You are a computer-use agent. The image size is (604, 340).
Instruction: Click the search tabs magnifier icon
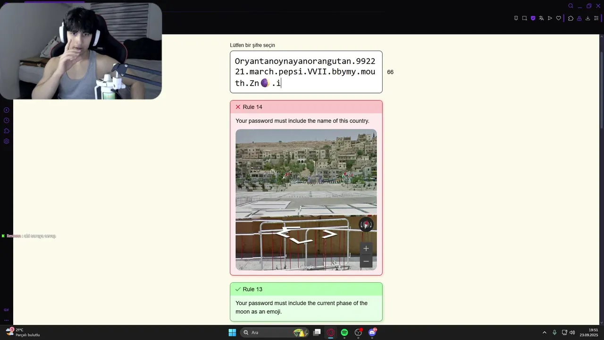(x=570, y=6)
